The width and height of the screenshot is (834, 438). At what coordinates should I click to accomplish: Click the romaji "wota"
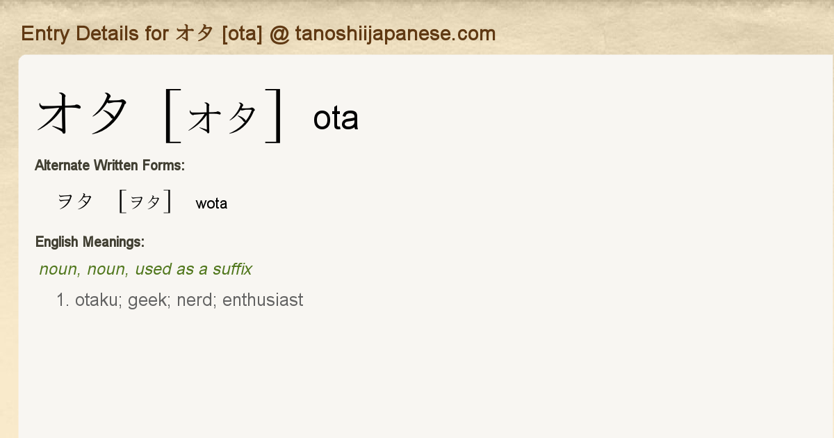pos(211,204)
